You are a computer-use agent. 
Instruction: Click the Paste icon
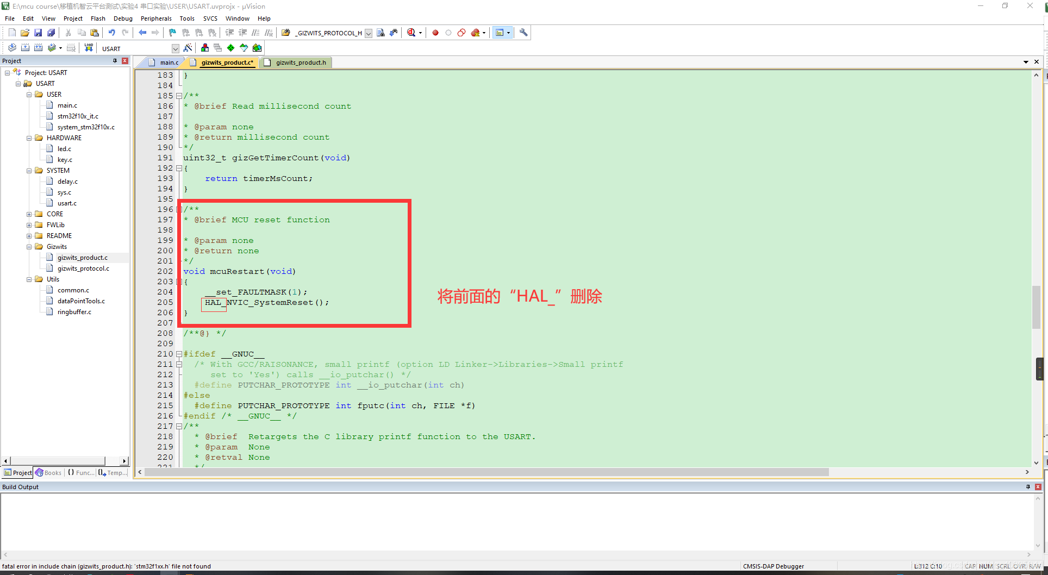coord(95,33)
